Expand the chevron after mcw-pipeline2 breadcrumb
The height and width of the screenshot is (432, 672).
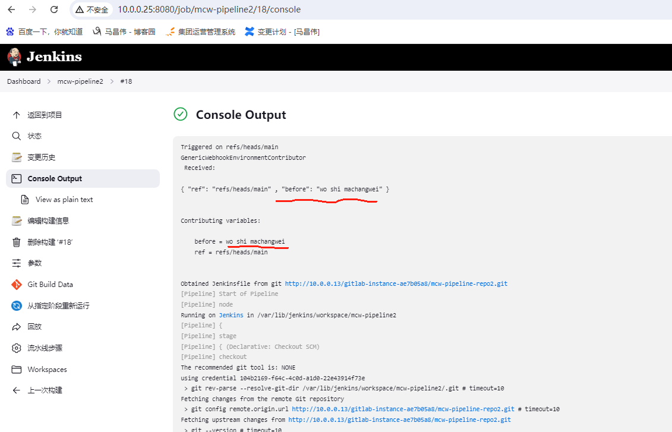click(x=112, y=81)
